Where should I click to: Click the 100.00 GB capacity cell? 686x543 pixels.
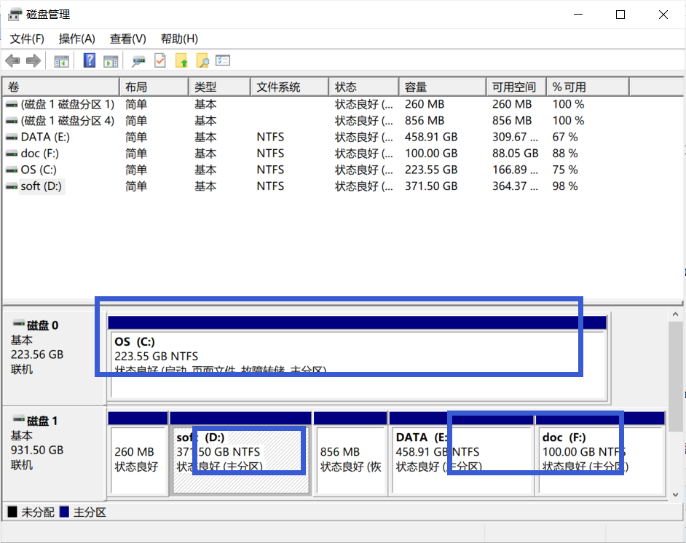[431, 154]
